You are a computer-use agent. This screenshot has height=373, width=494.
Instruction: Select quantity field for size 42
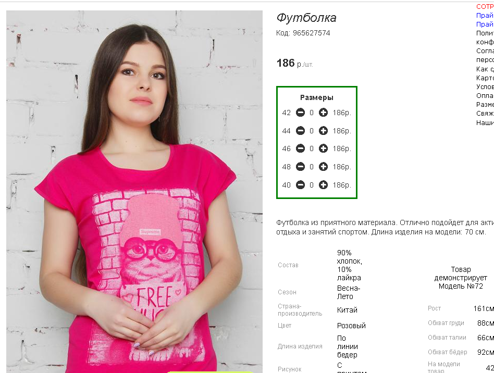click(x=312, y=113)
